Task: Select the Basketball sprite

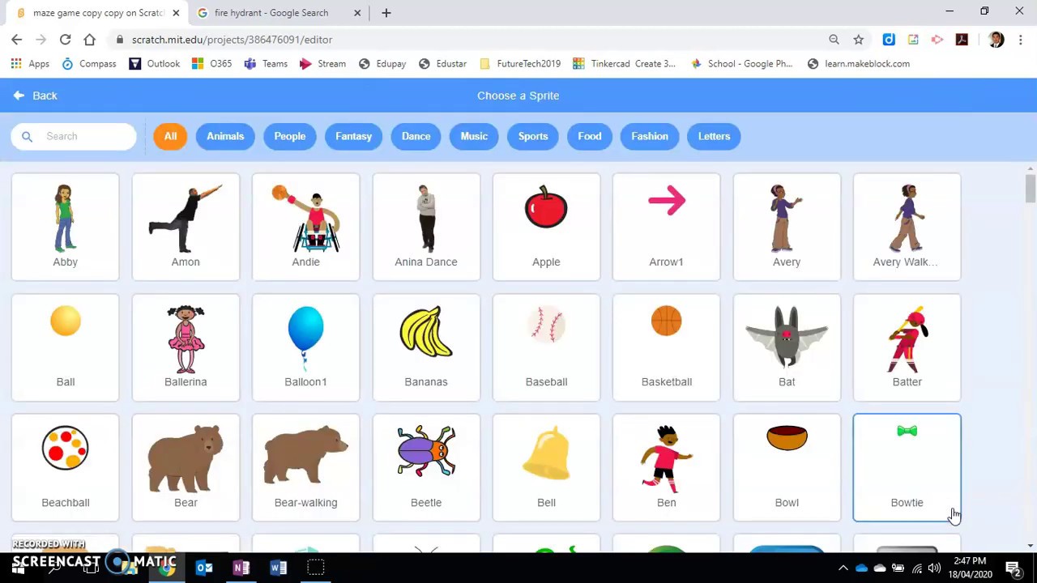Action: pyautogui.click(x=666, y=347)
